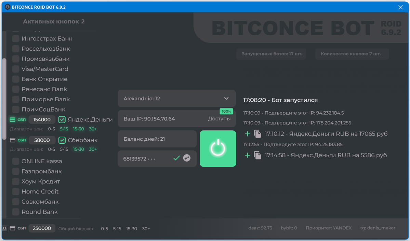Toggle 0-5 range in the Общий бюджет bar

coord(104,229)
